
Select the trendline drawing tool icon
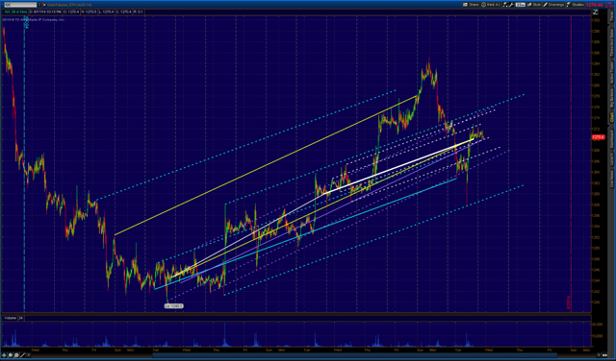click(x=22, y=355)
